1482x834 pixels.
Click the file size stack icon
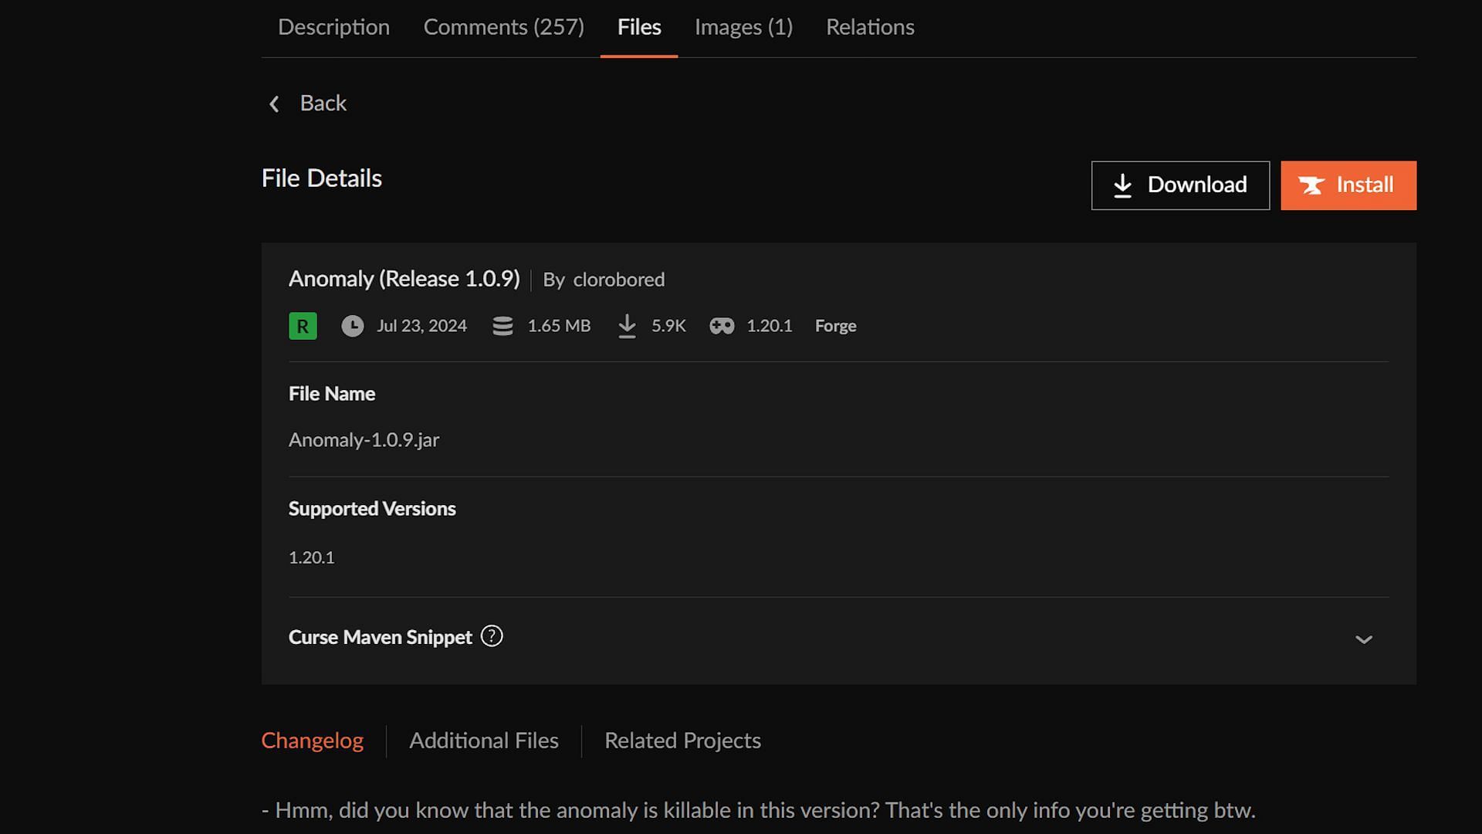[502, 326]
